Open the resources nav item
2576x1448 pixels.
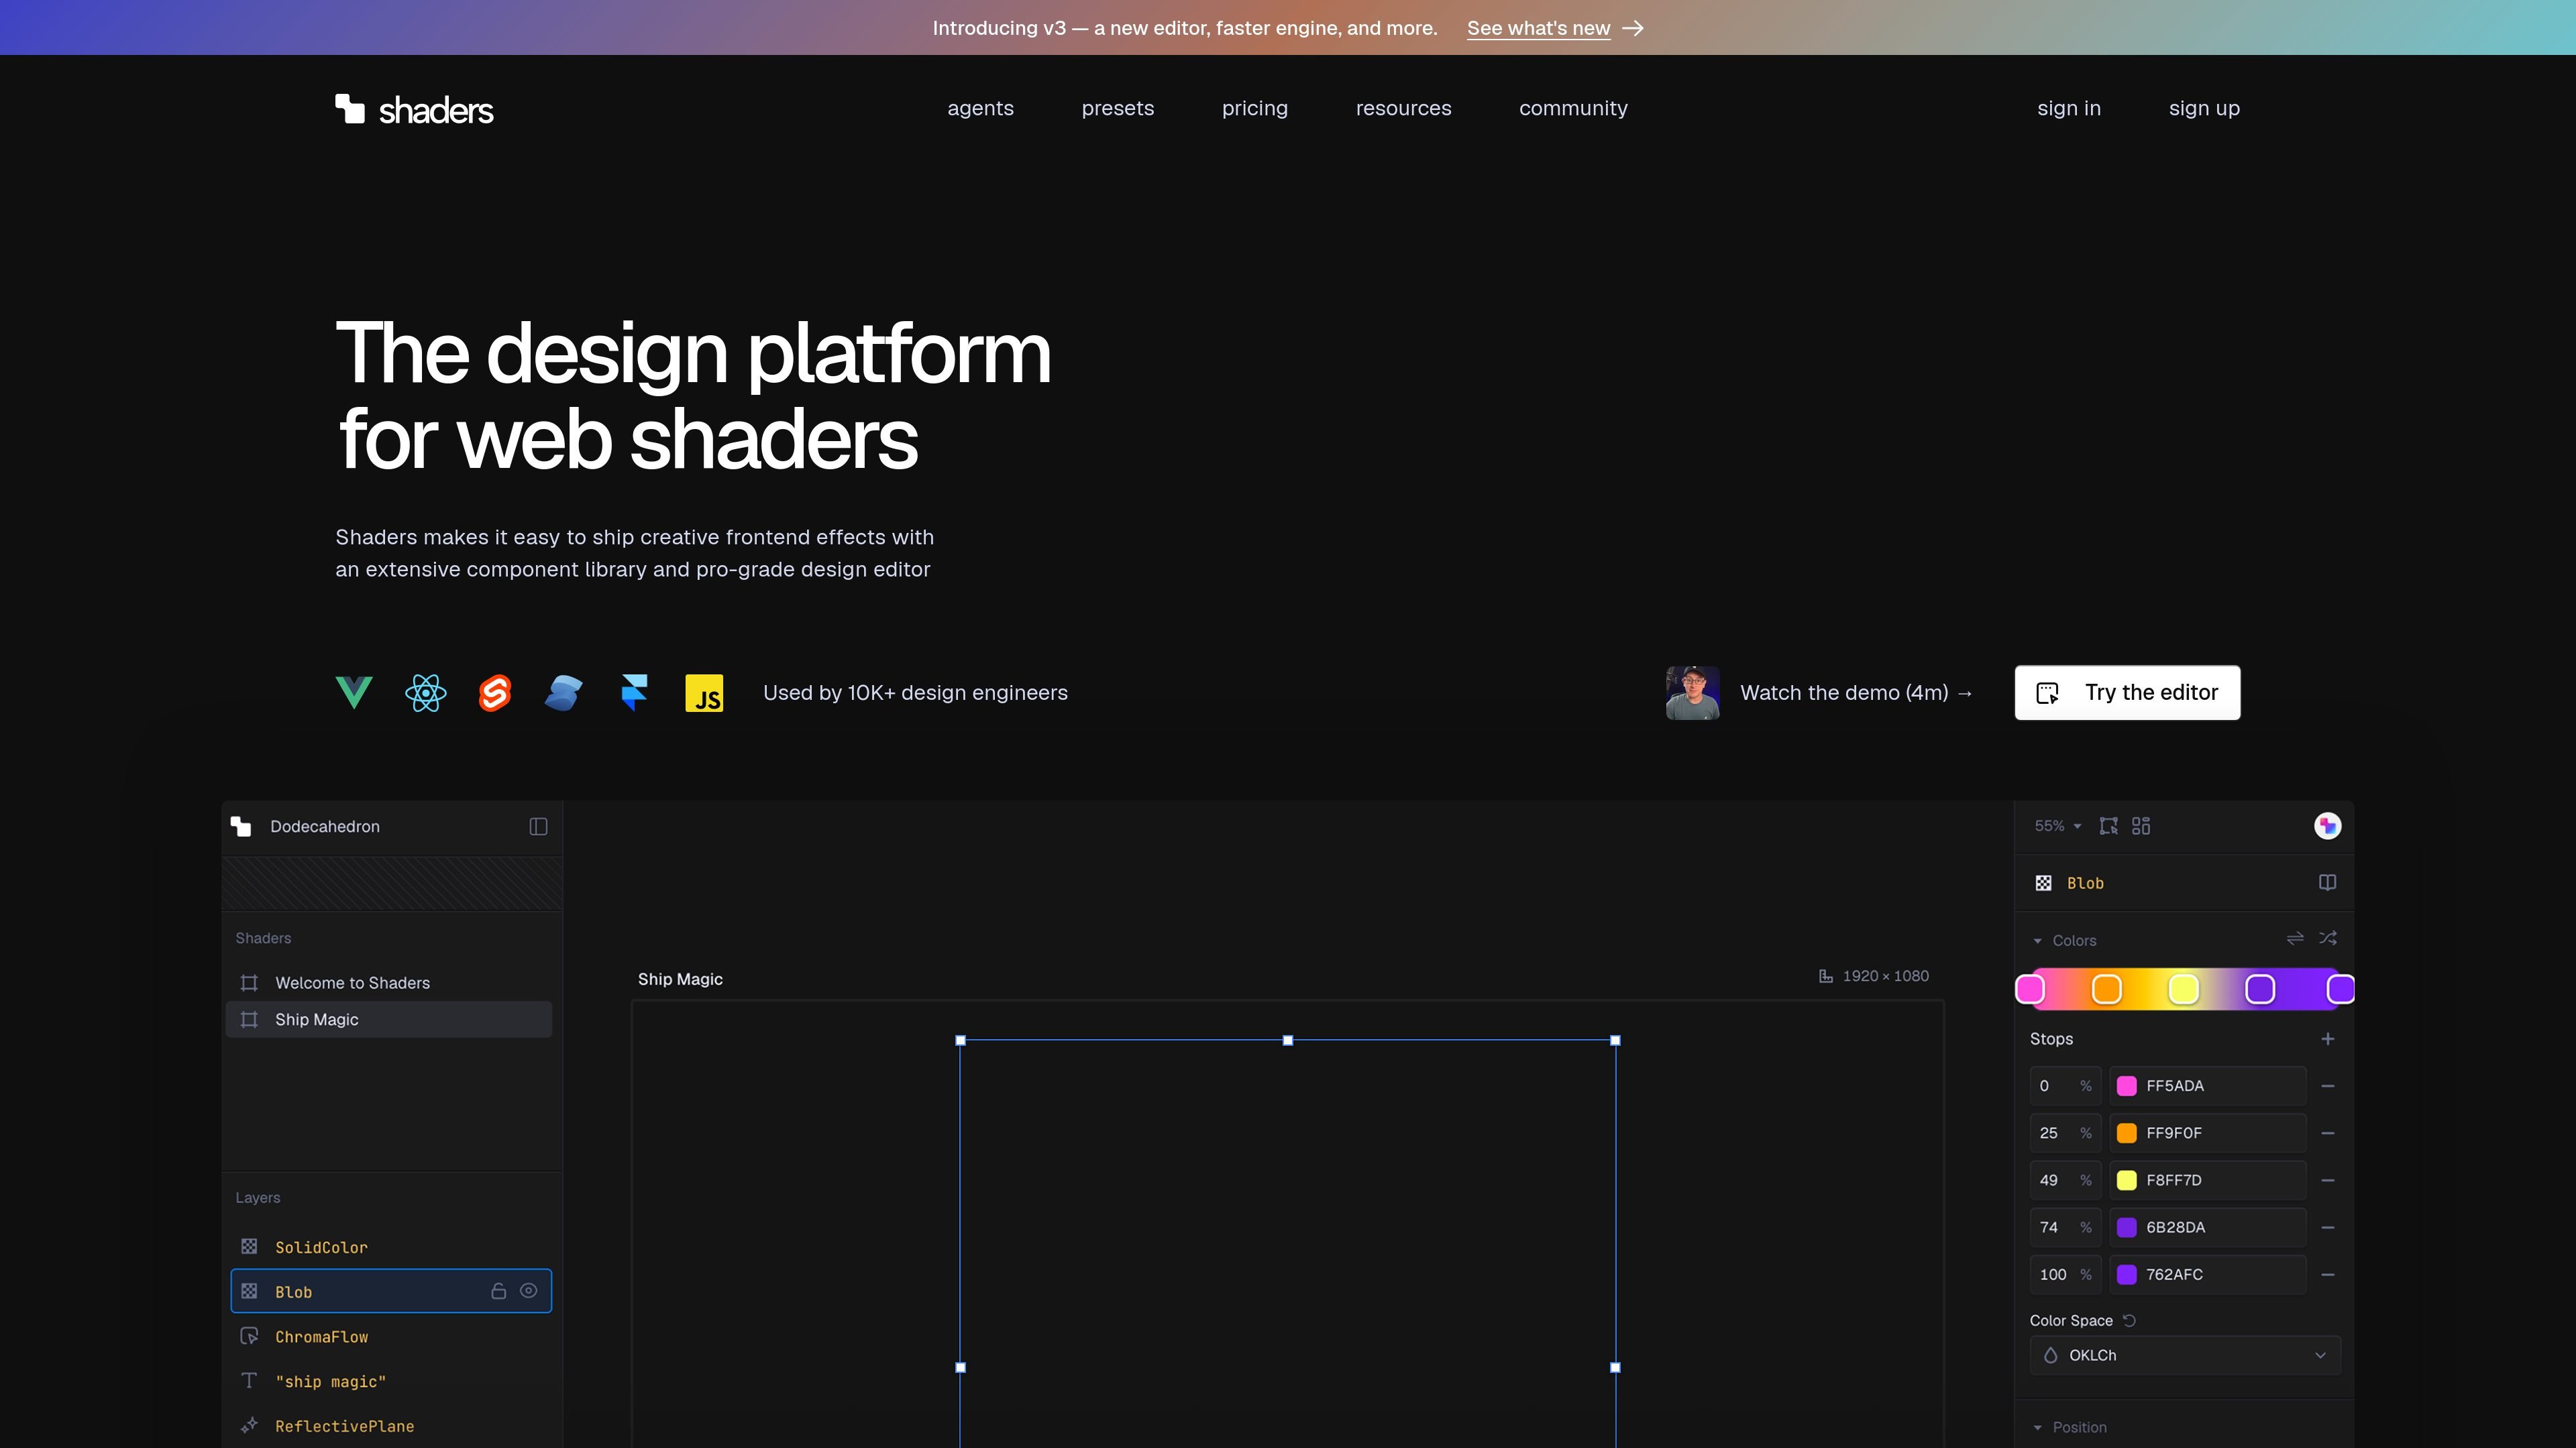click(x=1403, y=108)
